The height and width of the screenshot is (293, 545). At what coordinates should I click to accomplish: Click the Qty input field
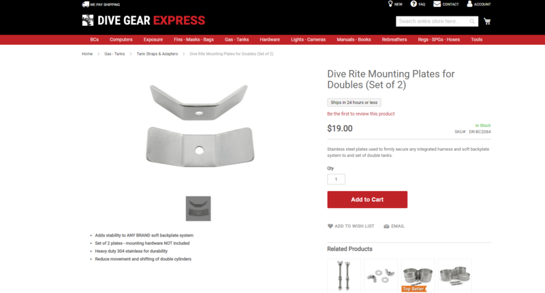[x=336, y=179]
